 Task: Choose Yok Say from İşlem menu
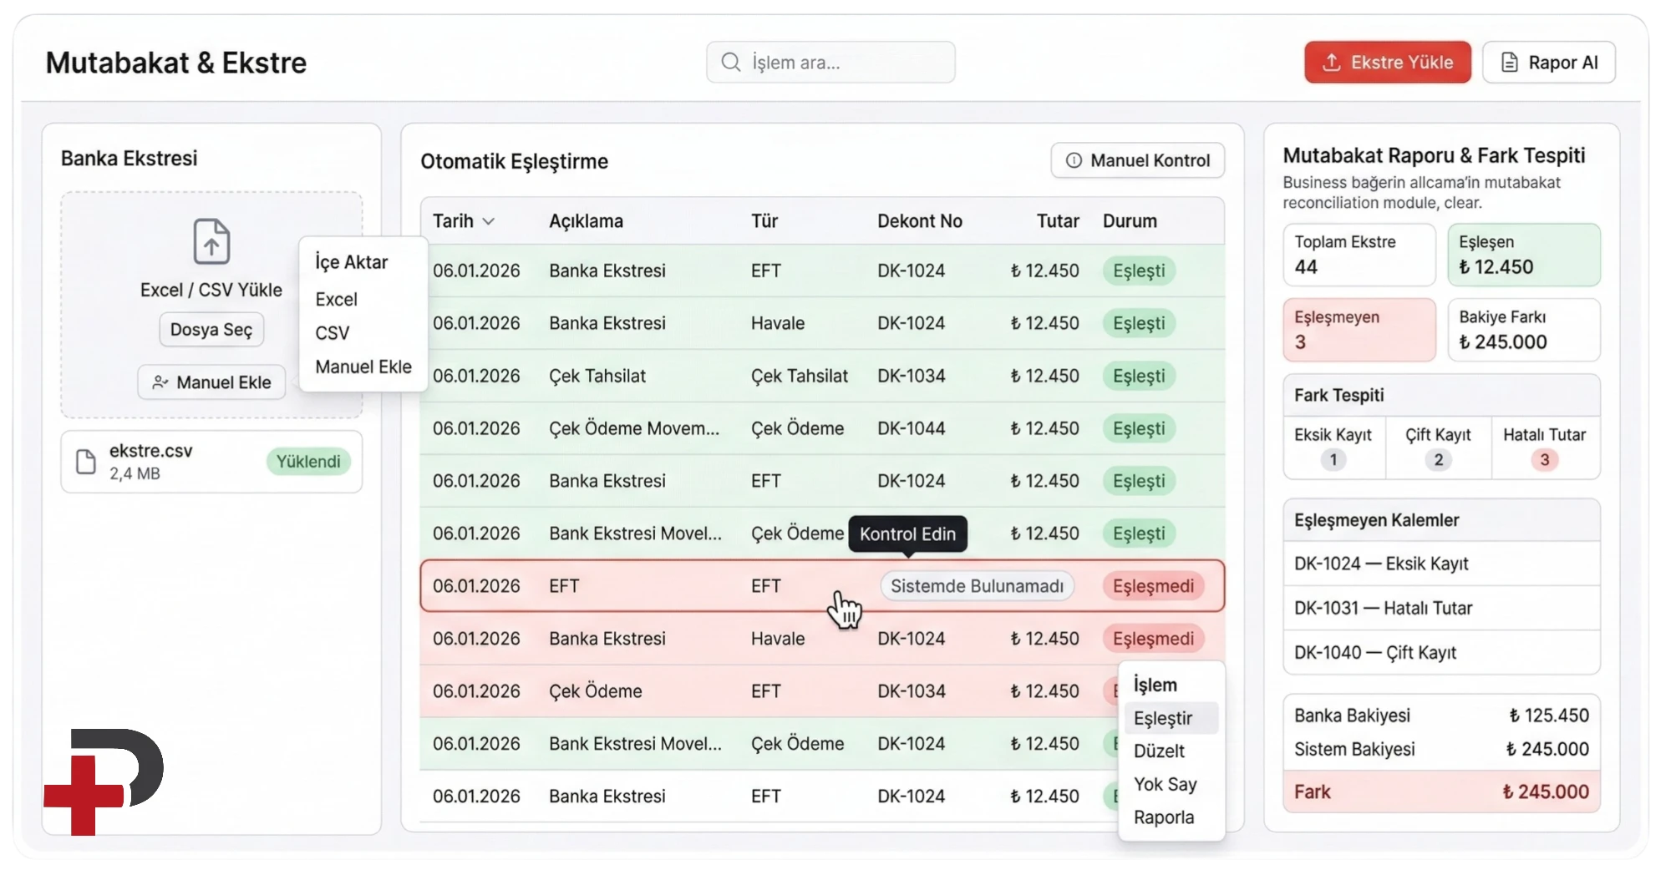(x=1165, y=784)
